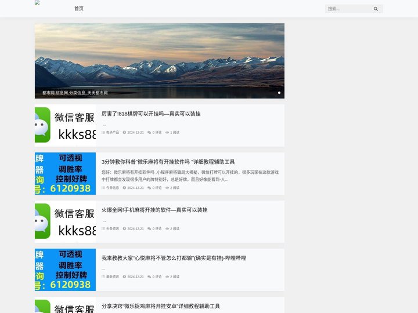Open the 最新资讯 category link
Screen dimensions: 418x313
113,277
